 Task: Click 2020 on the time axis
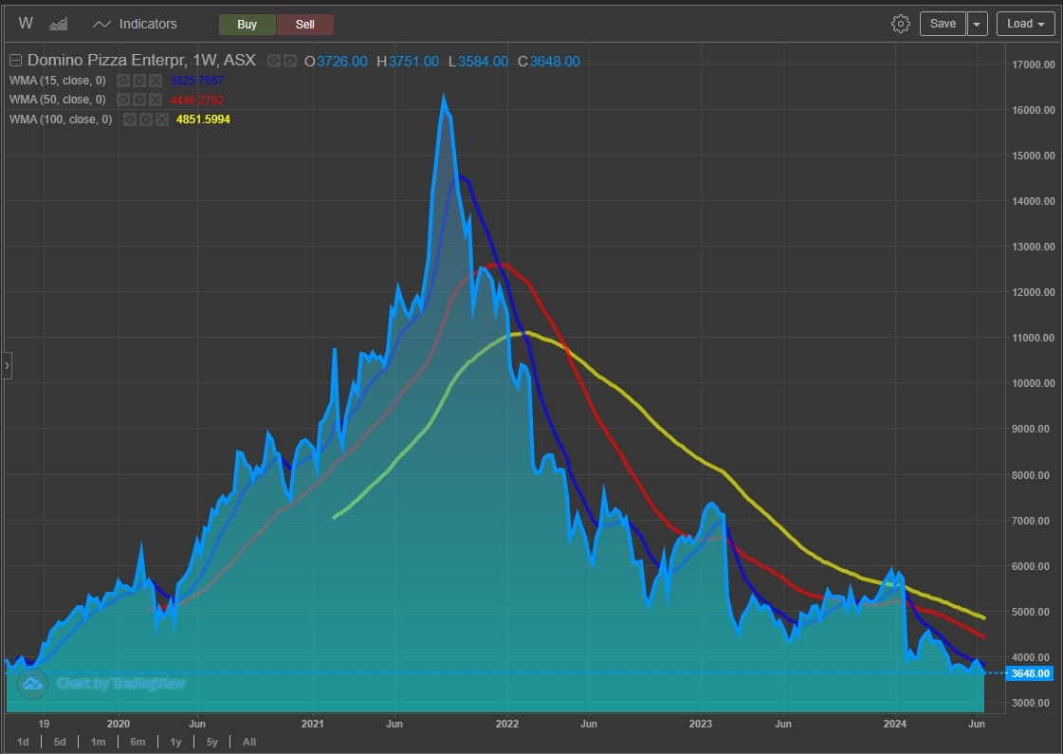pyautogui.click(x=118, y=724)
